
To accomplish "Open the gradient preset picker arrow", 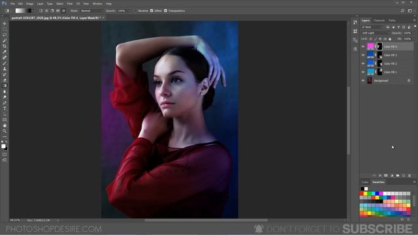I will point(33,10).
